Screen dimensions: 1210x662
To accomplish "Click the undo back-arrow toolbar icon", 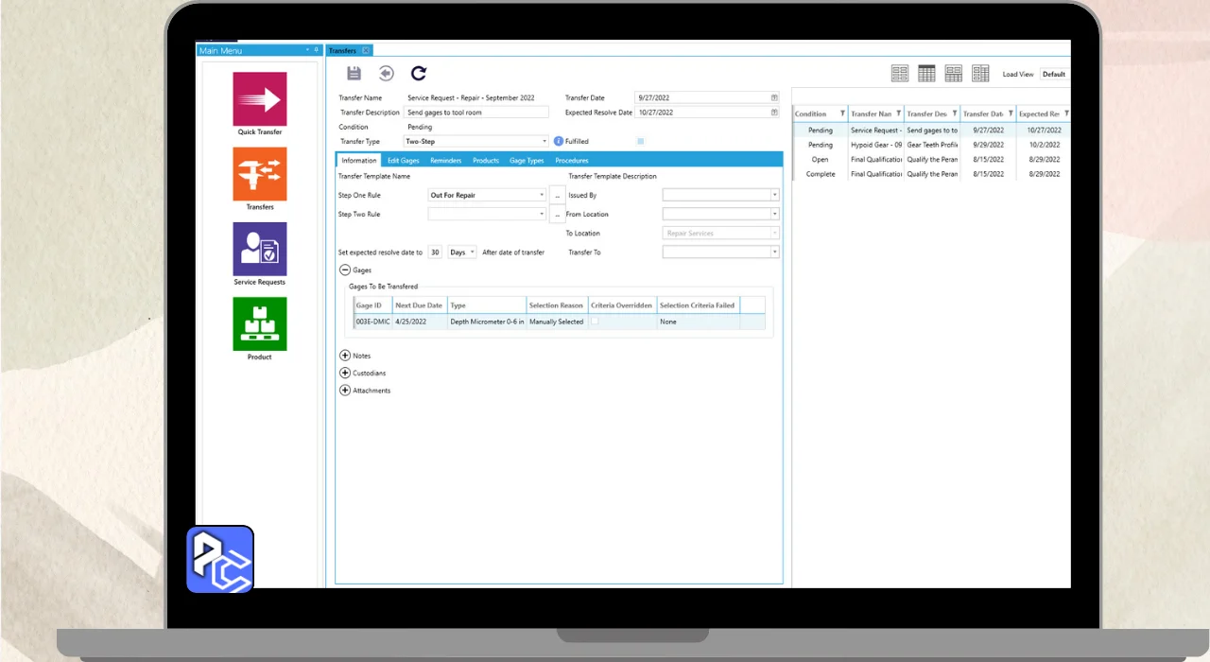I will click(x=386, y=73).
